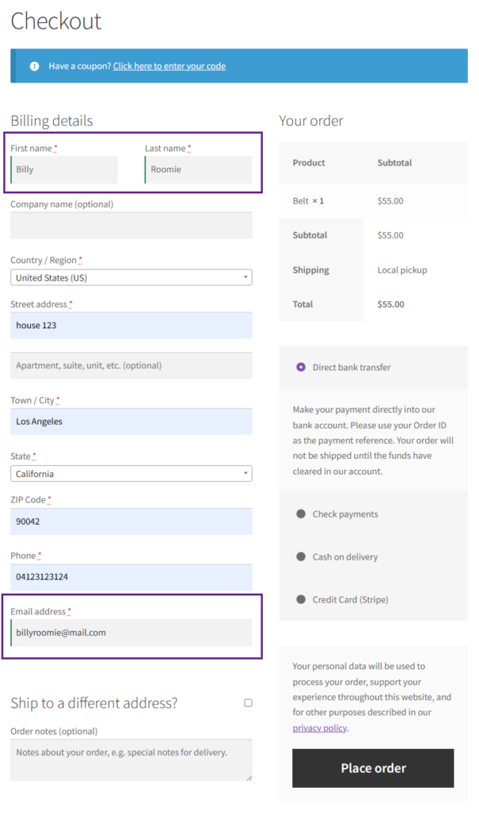Select Cash on delivery option

[301, 556]
